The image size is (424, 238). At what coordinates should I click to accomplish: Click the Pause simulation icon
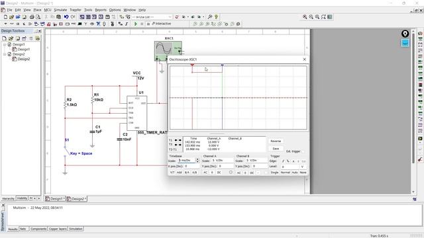pyautogui.click(x=142, y=24)
